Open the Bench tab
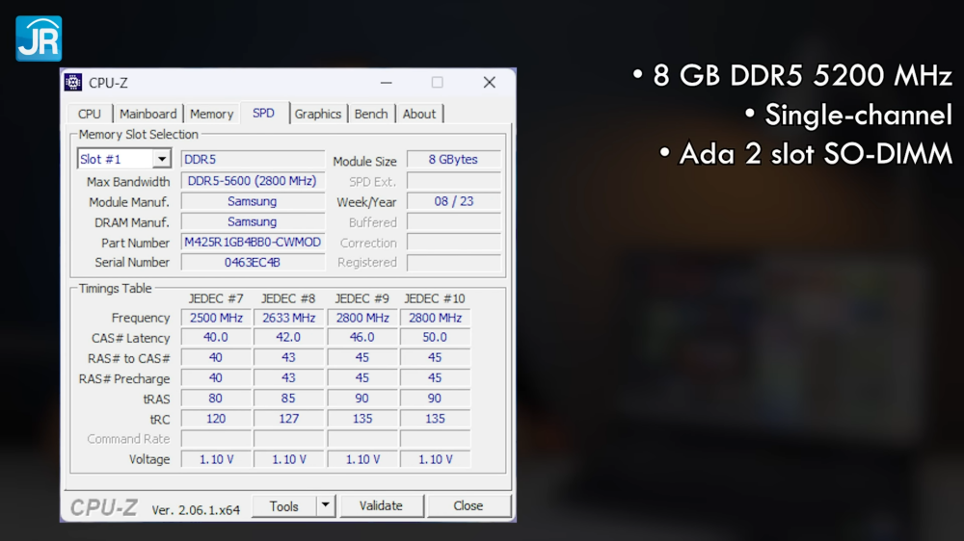The height and width of the screenshot is (541, 964). tap(371, 114)
